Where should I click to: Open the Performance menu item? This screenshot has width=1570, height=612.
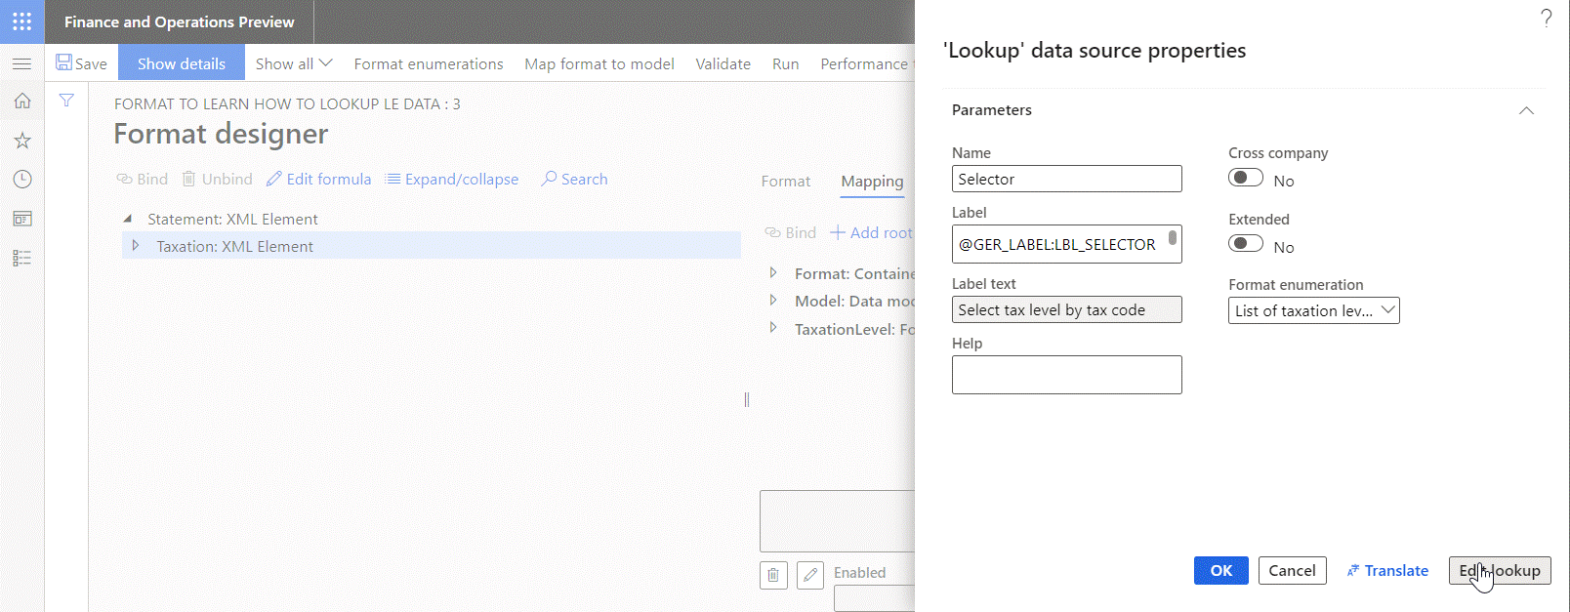(x=864, y=63)
